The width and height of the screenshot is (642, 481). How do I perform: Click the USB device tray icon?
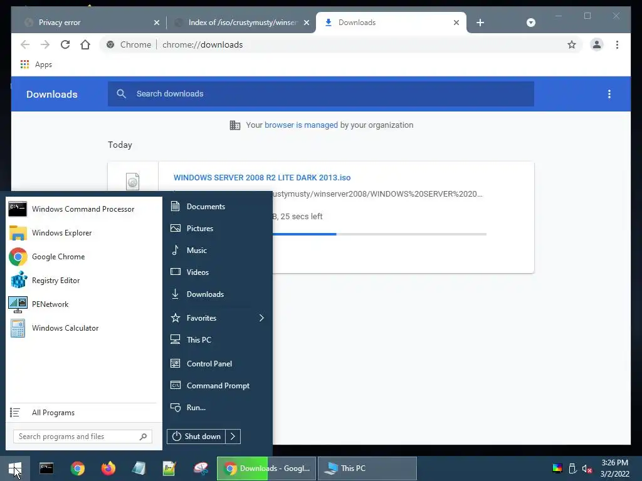click(x=572, y=468)
